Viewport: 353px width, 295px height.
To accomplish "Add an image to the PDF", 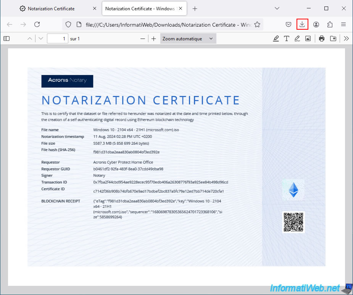I will coord(308,38).
